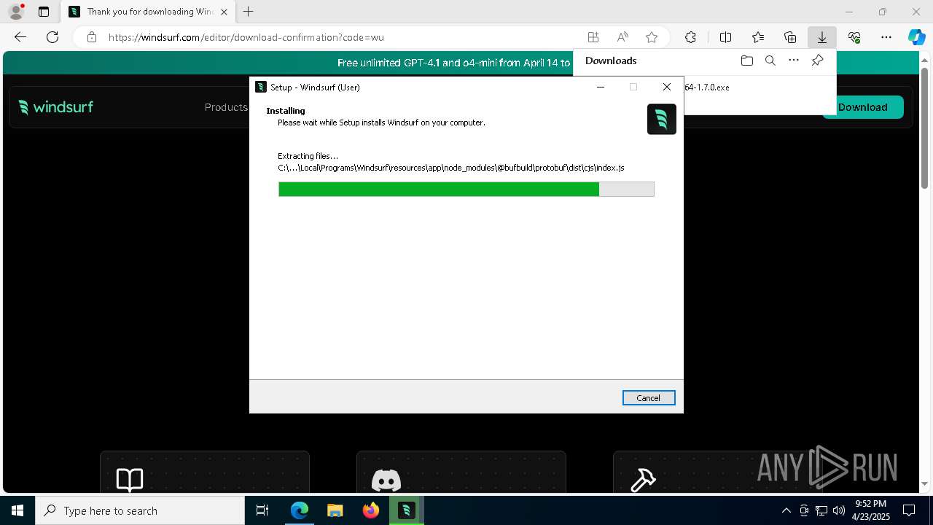Click the Windsurf site logo
Viewport: 933px width, 525px height.
click(x=56, y=107)
